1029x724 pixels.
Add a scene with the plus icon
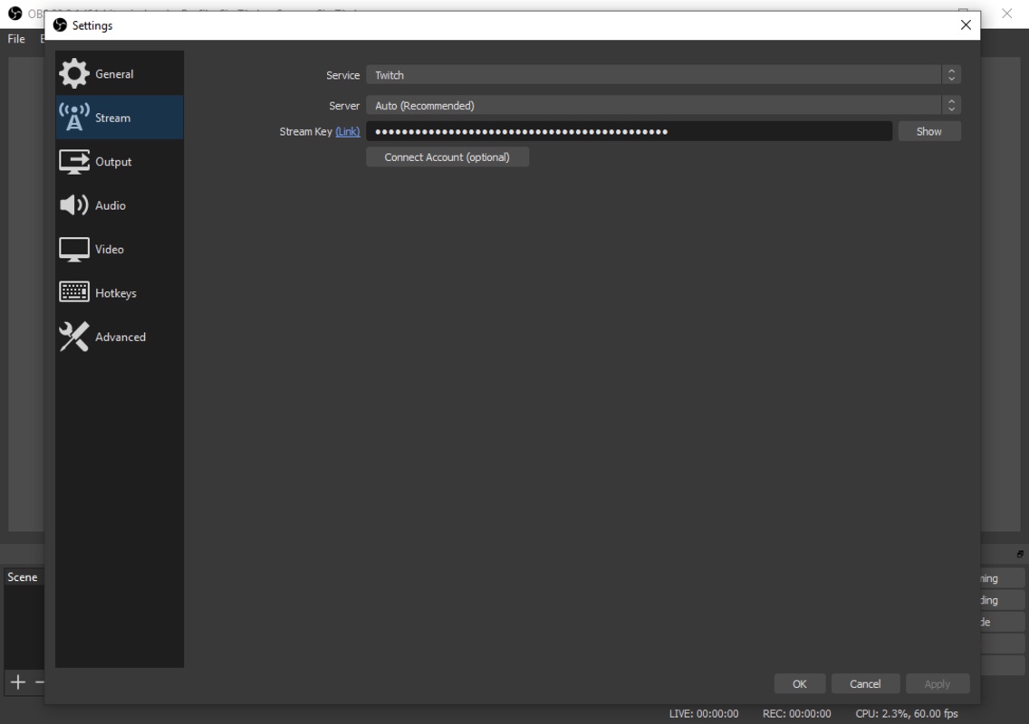point(18,682)
